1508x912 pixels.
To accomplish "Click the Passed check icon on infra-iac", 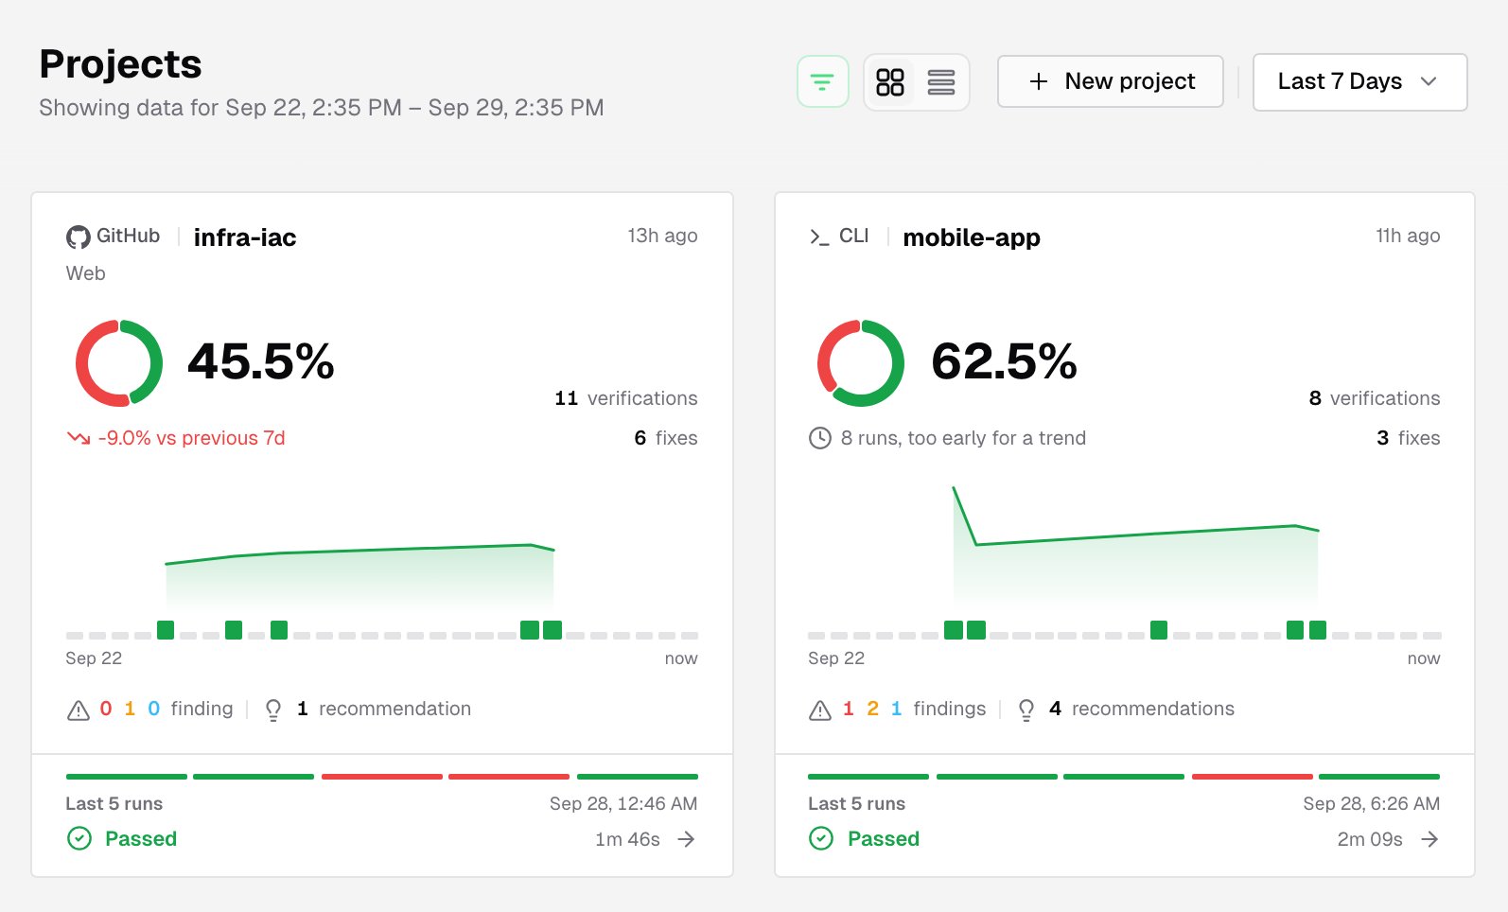I will point(79,838).
